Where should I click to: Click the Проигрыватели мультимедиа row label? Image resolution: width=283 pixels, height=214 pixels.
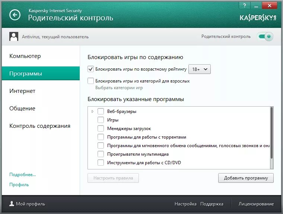click(x=138, y=154)
